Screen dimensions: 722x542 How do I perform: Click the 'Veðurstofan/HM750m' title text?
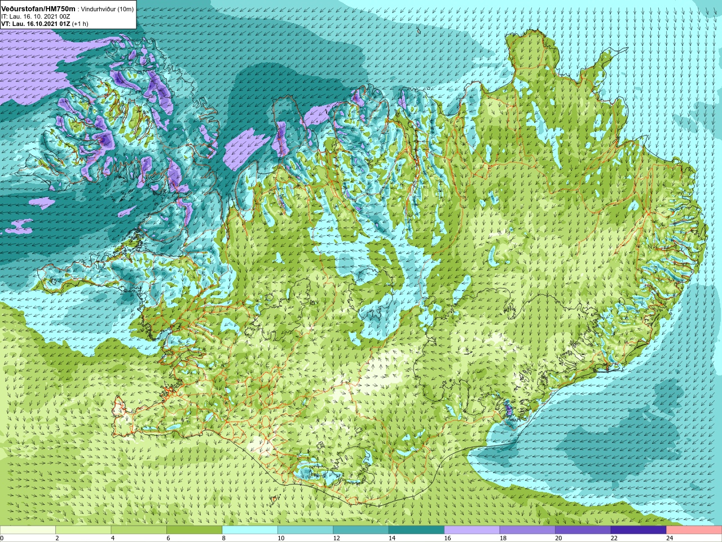point(38,9)
